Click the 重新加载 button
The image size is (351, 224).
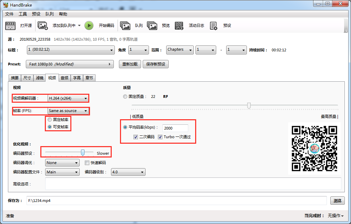tap(130, 64)
